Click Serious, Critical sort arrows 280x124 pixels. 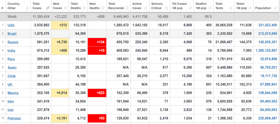pyautogui.click(x=167, y=8)
